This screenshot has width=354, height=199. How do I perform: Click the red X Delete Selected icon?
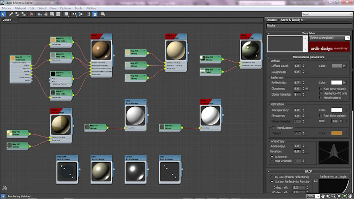[32, 14]
